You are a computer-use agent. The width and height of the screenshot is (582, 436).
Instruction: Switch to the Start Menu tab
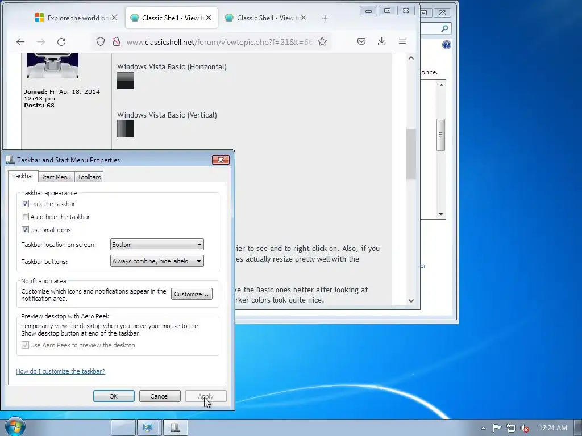pos(56,177)
